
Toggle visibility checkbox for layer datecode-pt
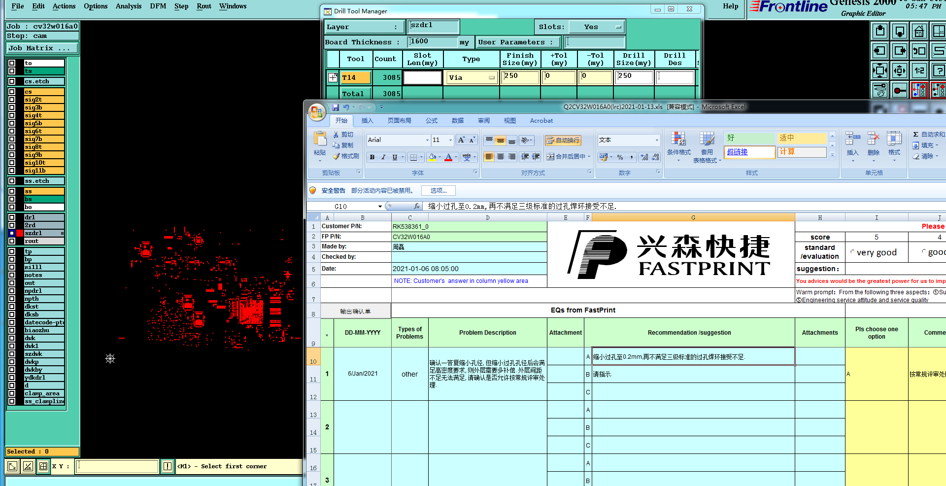12,322
